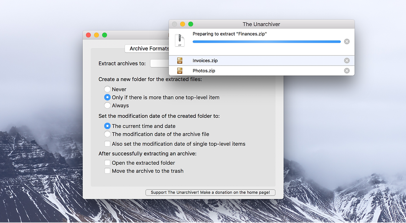The width and height of the screenshot is (406, 223).
Task: Click the Invoices.zip archive icon
Action: tap(180, 61)
